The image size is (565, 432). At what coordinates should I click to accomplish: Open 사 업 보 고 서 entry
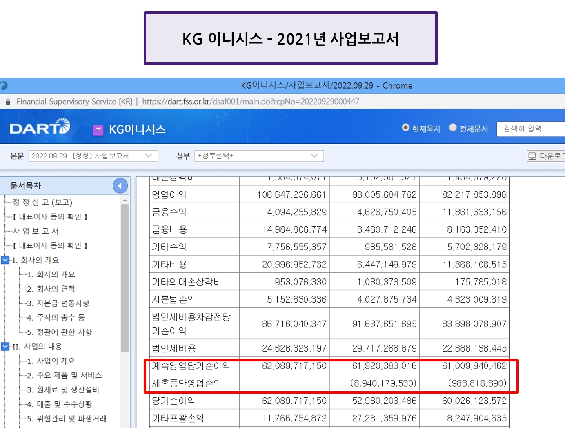click(36, 231)
